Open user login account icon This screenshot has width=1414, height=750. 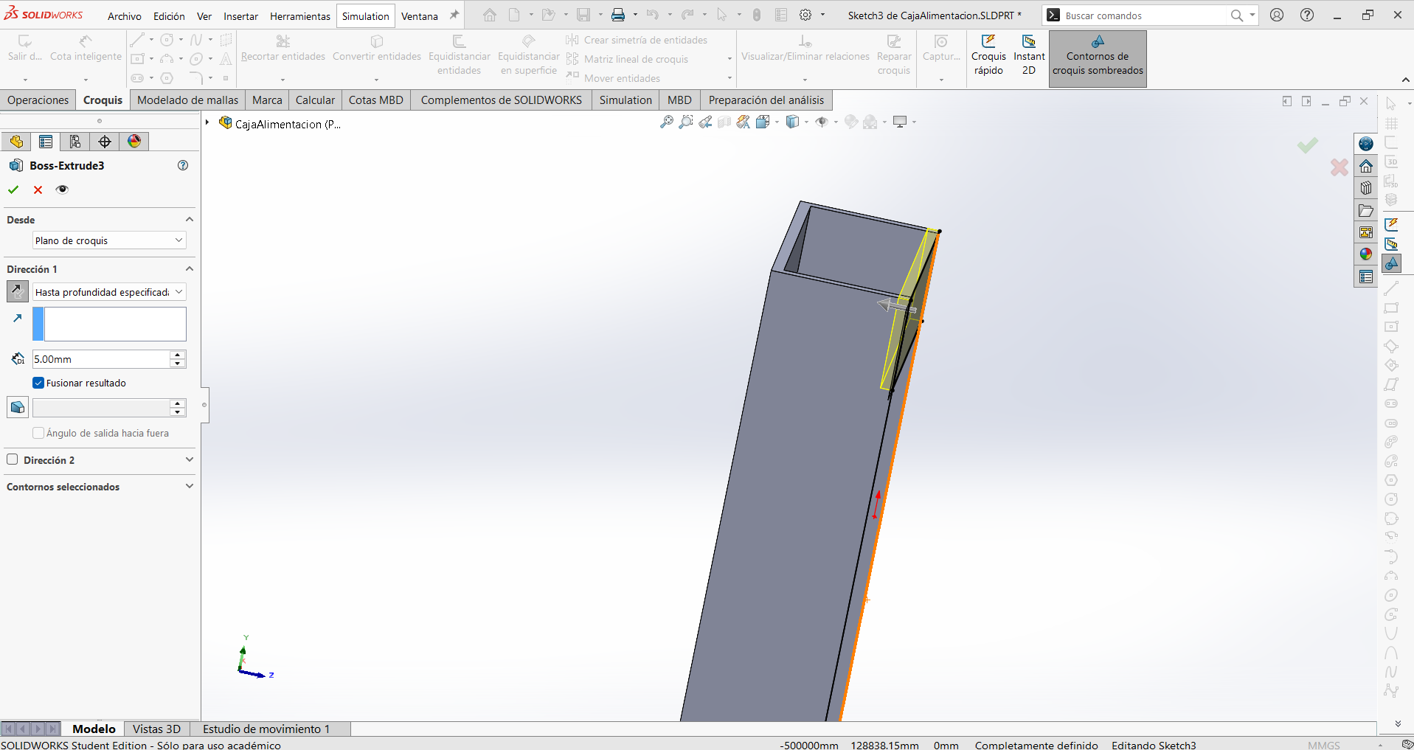tap(1277, 15)
